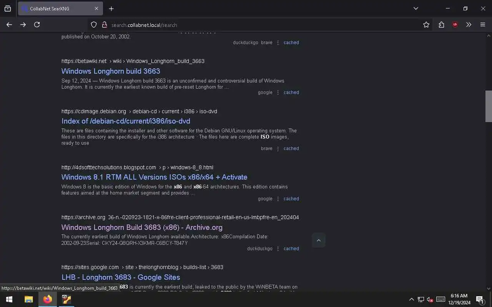Open File Explorer from taskbar
The height and width of the screenshot is (307, 492).
tap(28, 299)
